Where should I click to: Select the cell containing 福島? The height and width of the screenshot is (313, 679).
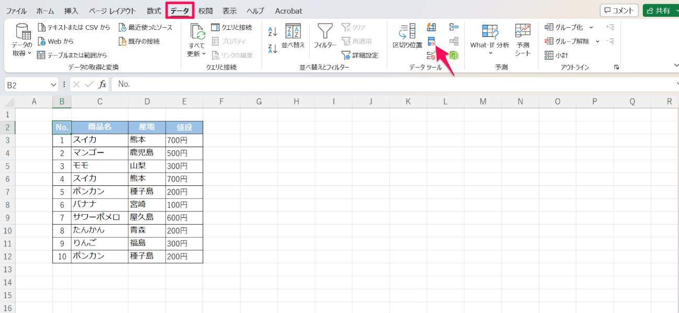(147, 243)
